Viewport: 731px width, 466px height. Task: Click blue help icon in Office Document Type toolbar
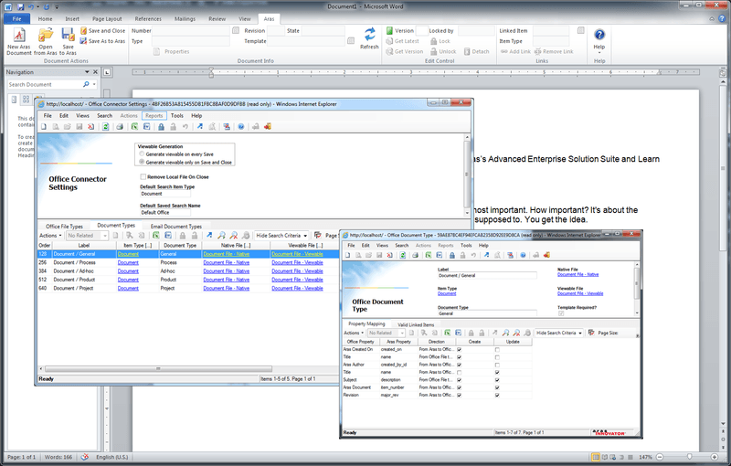click(x=523, y=255)
